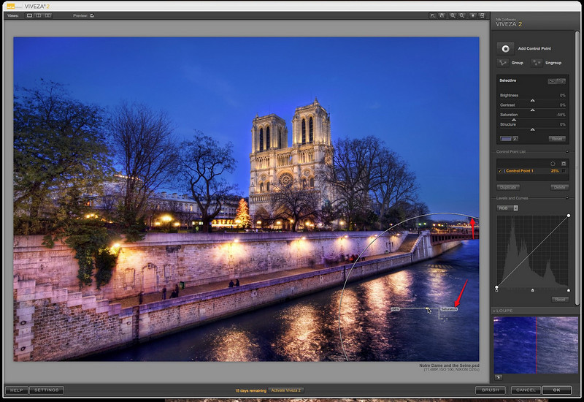584x402 pixels.
Task: Select the hand pan tool
Action: [442, 15]
